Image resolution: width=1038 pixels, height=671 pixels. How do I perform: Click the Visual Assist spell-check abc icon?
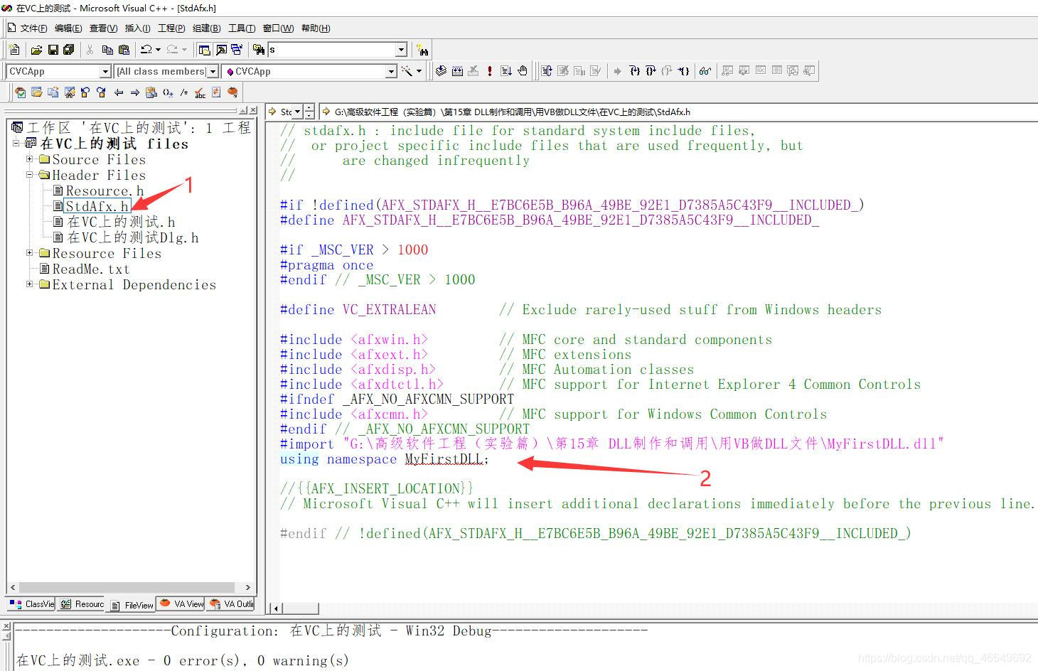point(200,92)
